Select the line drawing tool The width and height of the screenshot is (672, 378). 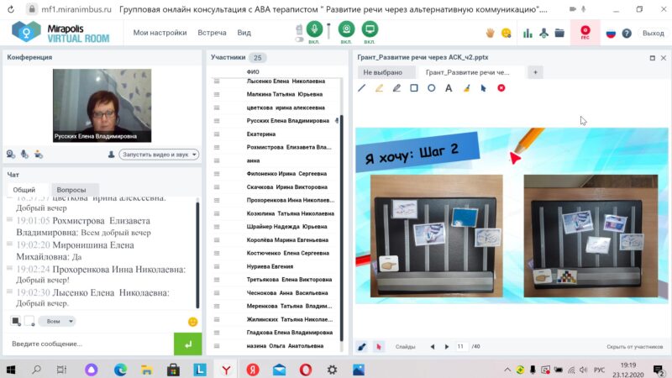pos(362,88)
